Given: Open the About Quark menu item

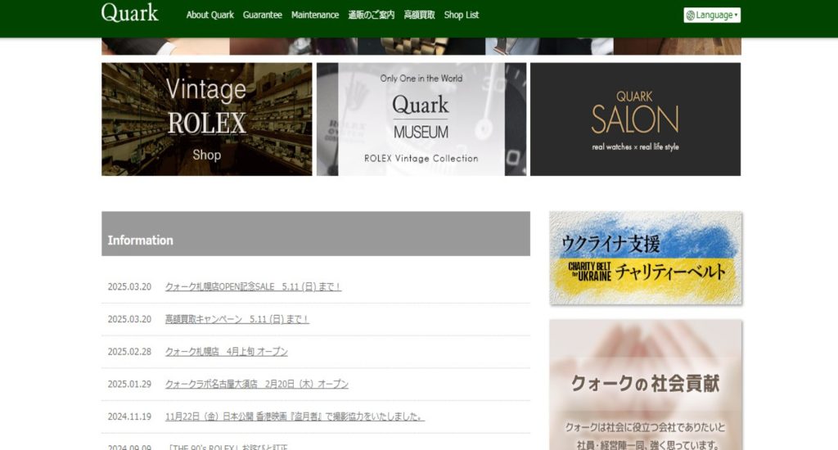Looking at the screenshot, I should pos(210,15).
